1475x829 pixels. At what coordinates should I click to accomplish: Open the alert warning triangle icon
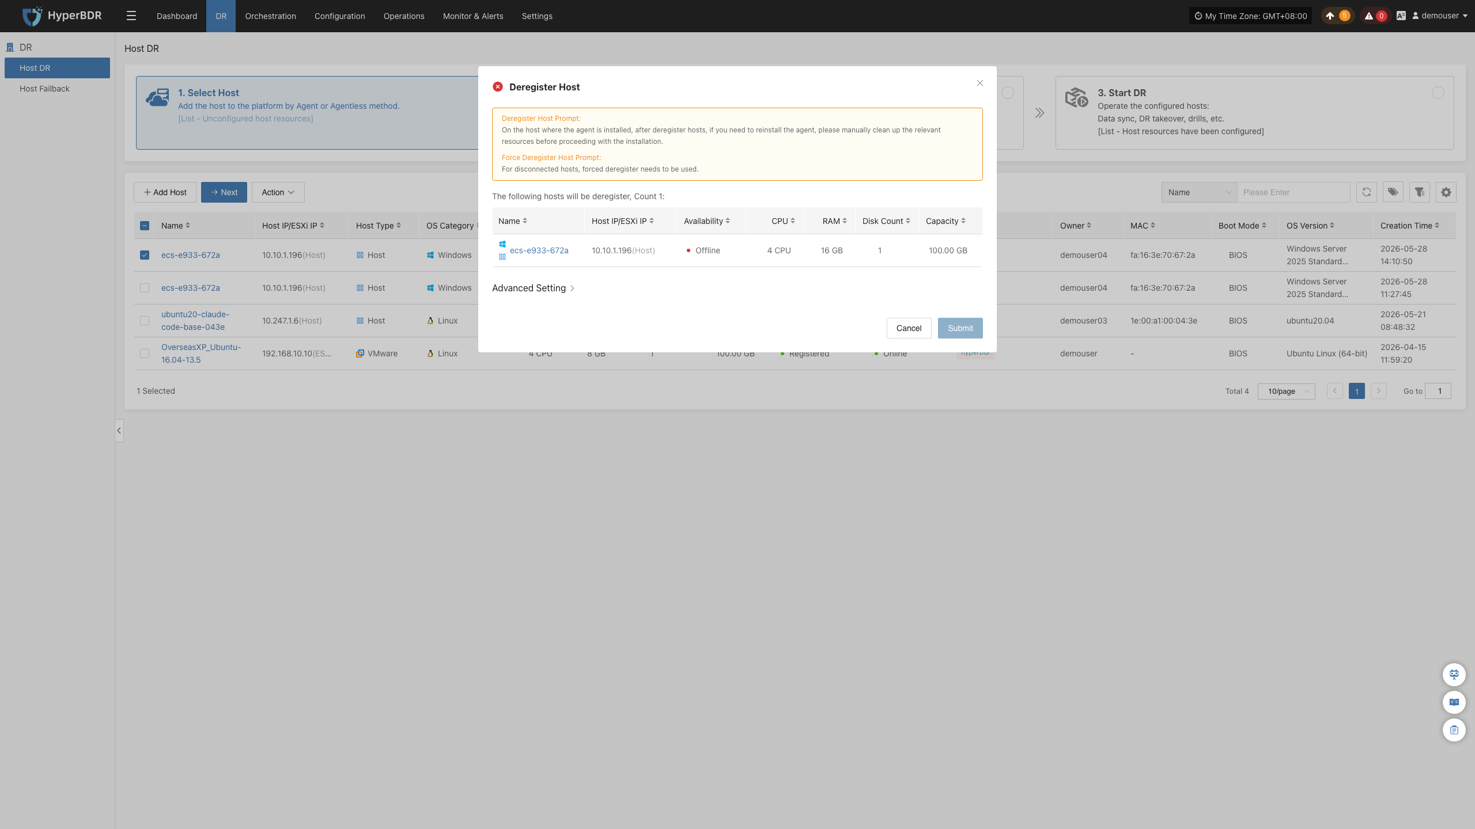tap(1369, 16)
